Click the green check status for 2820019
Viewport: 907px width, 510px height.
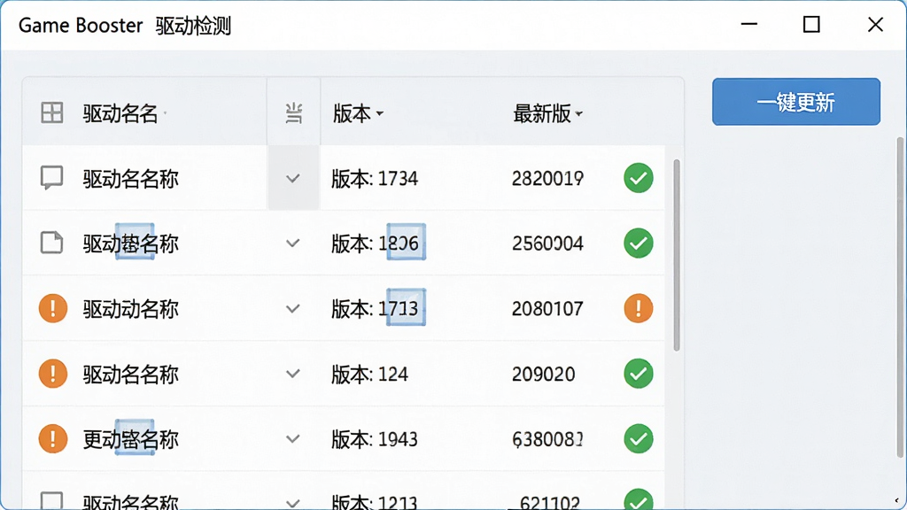(x=639, y=177)
